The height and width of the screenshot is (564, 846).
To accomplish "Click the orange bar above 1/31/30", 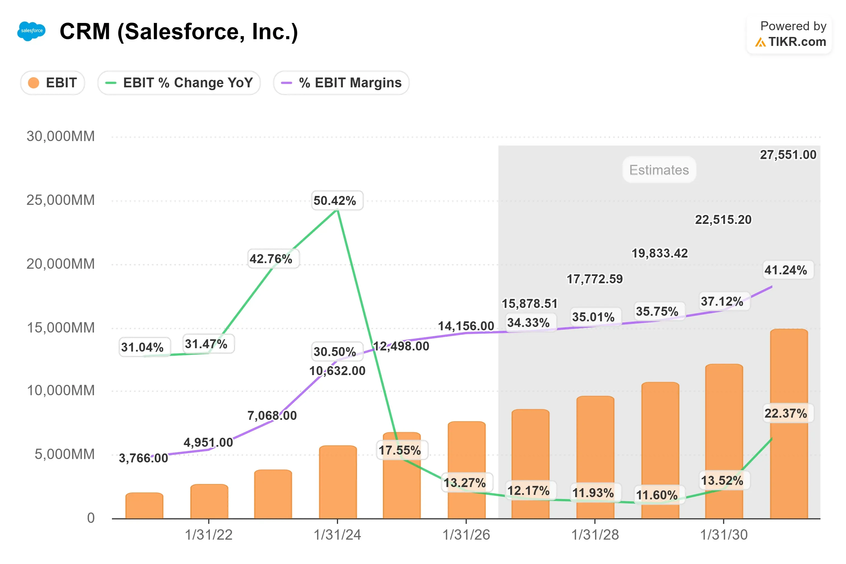I will coord(724,441).
